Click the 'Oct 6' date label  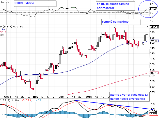click(8, 97)
